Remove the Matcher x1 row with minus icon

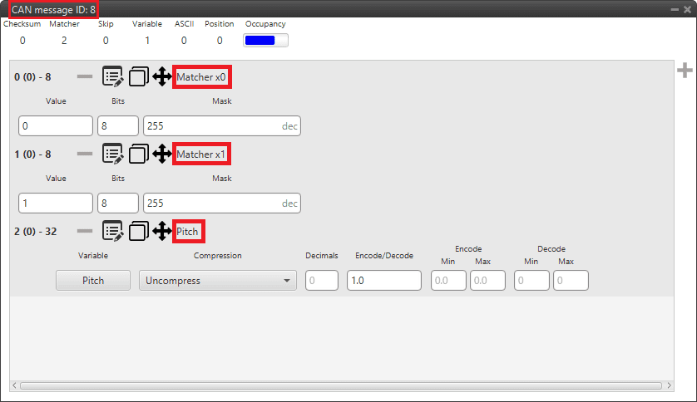(85, 154)
